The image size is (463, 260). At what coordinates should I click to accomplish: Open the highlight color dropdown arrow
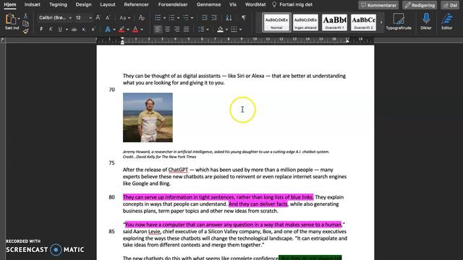pos(128,30)
